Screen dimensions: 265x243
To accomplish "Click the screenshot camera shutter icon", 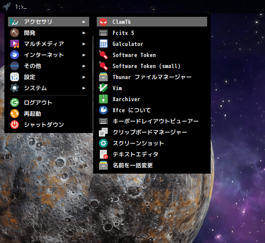I will point(103,143).
